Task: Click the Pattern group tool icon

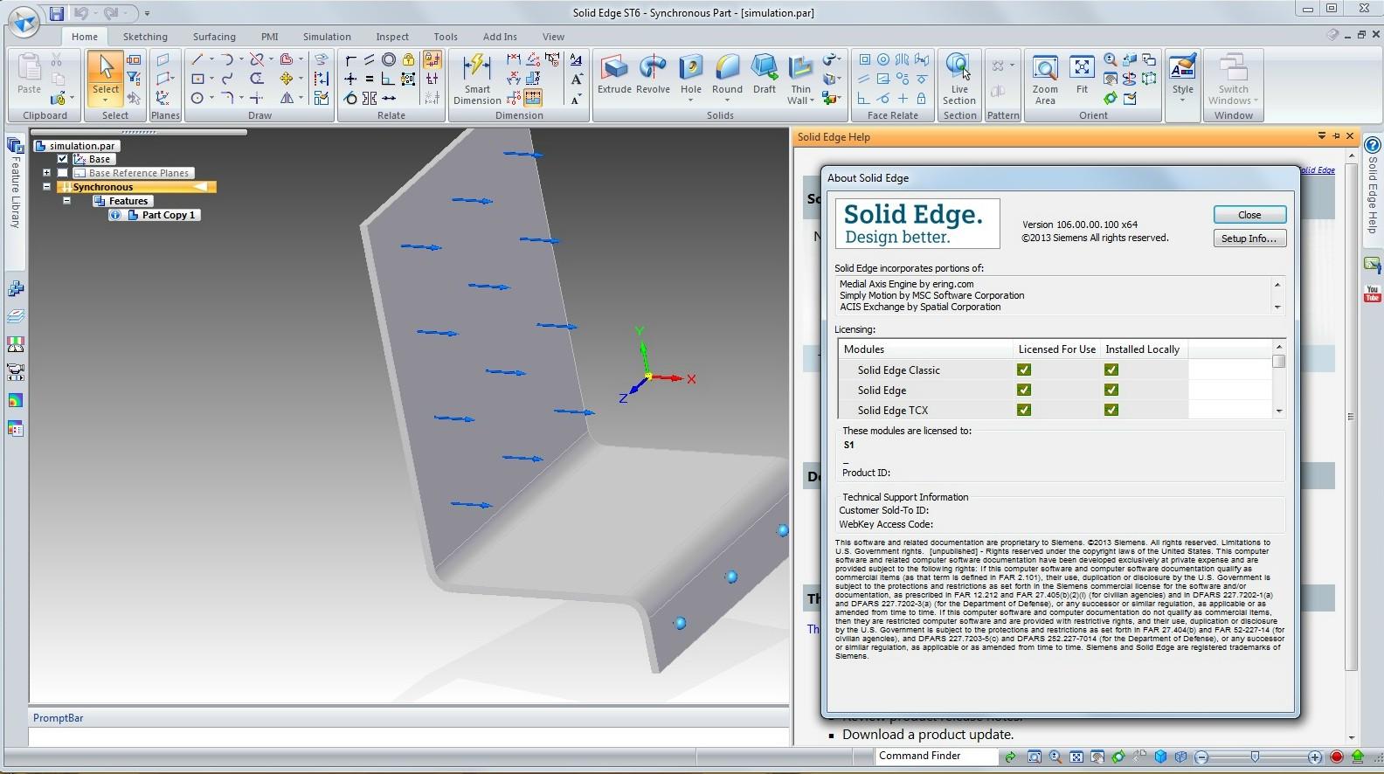Action: (999, 66)
